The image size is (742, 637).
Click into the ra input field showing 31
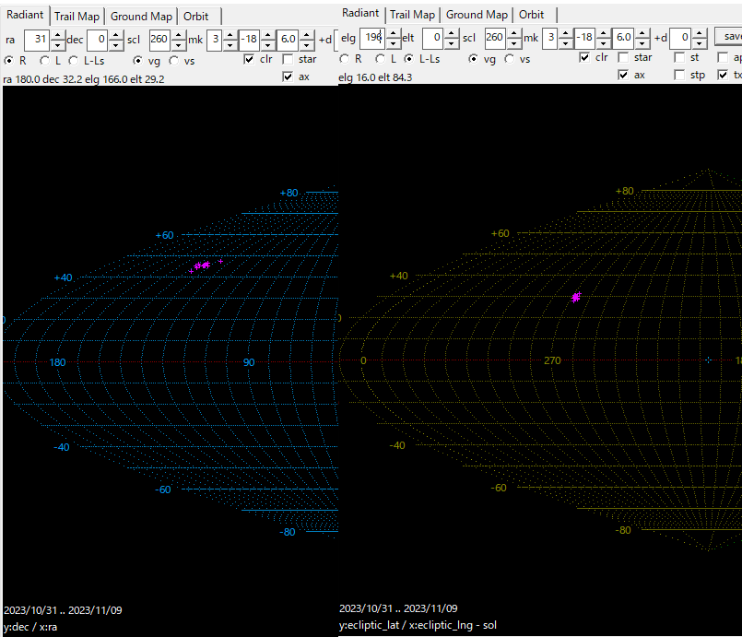(x=35, y=40)
